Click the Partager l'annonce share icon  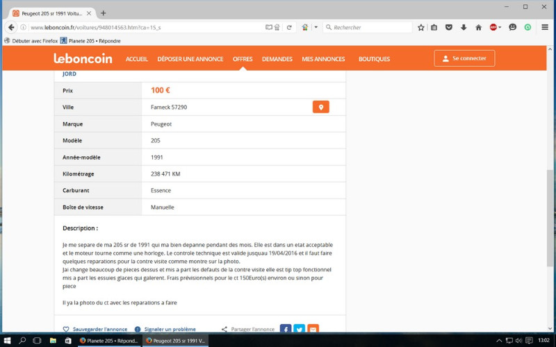224,329
